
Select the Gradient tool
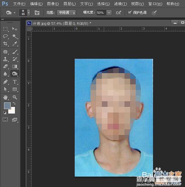tap(15, 66)
